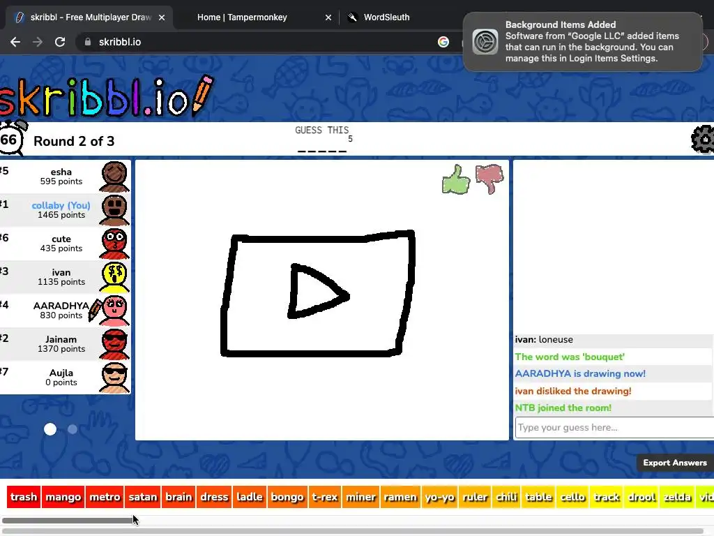Select the first player-list page dot
714x536 pixels.
[50, 429]
